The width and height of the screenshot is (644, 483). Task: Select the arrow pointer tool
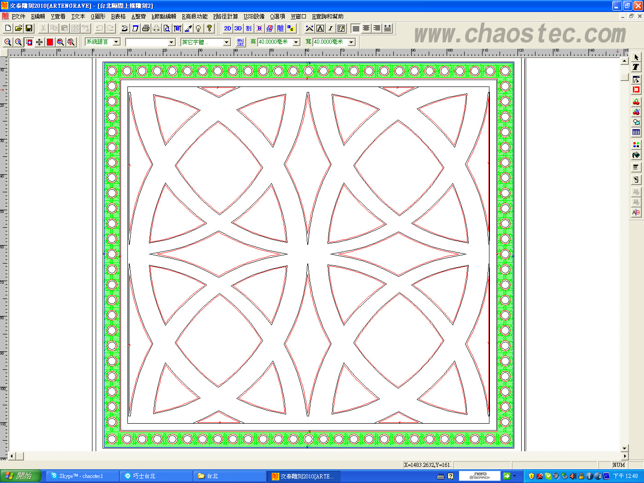(x=636, y=57)
